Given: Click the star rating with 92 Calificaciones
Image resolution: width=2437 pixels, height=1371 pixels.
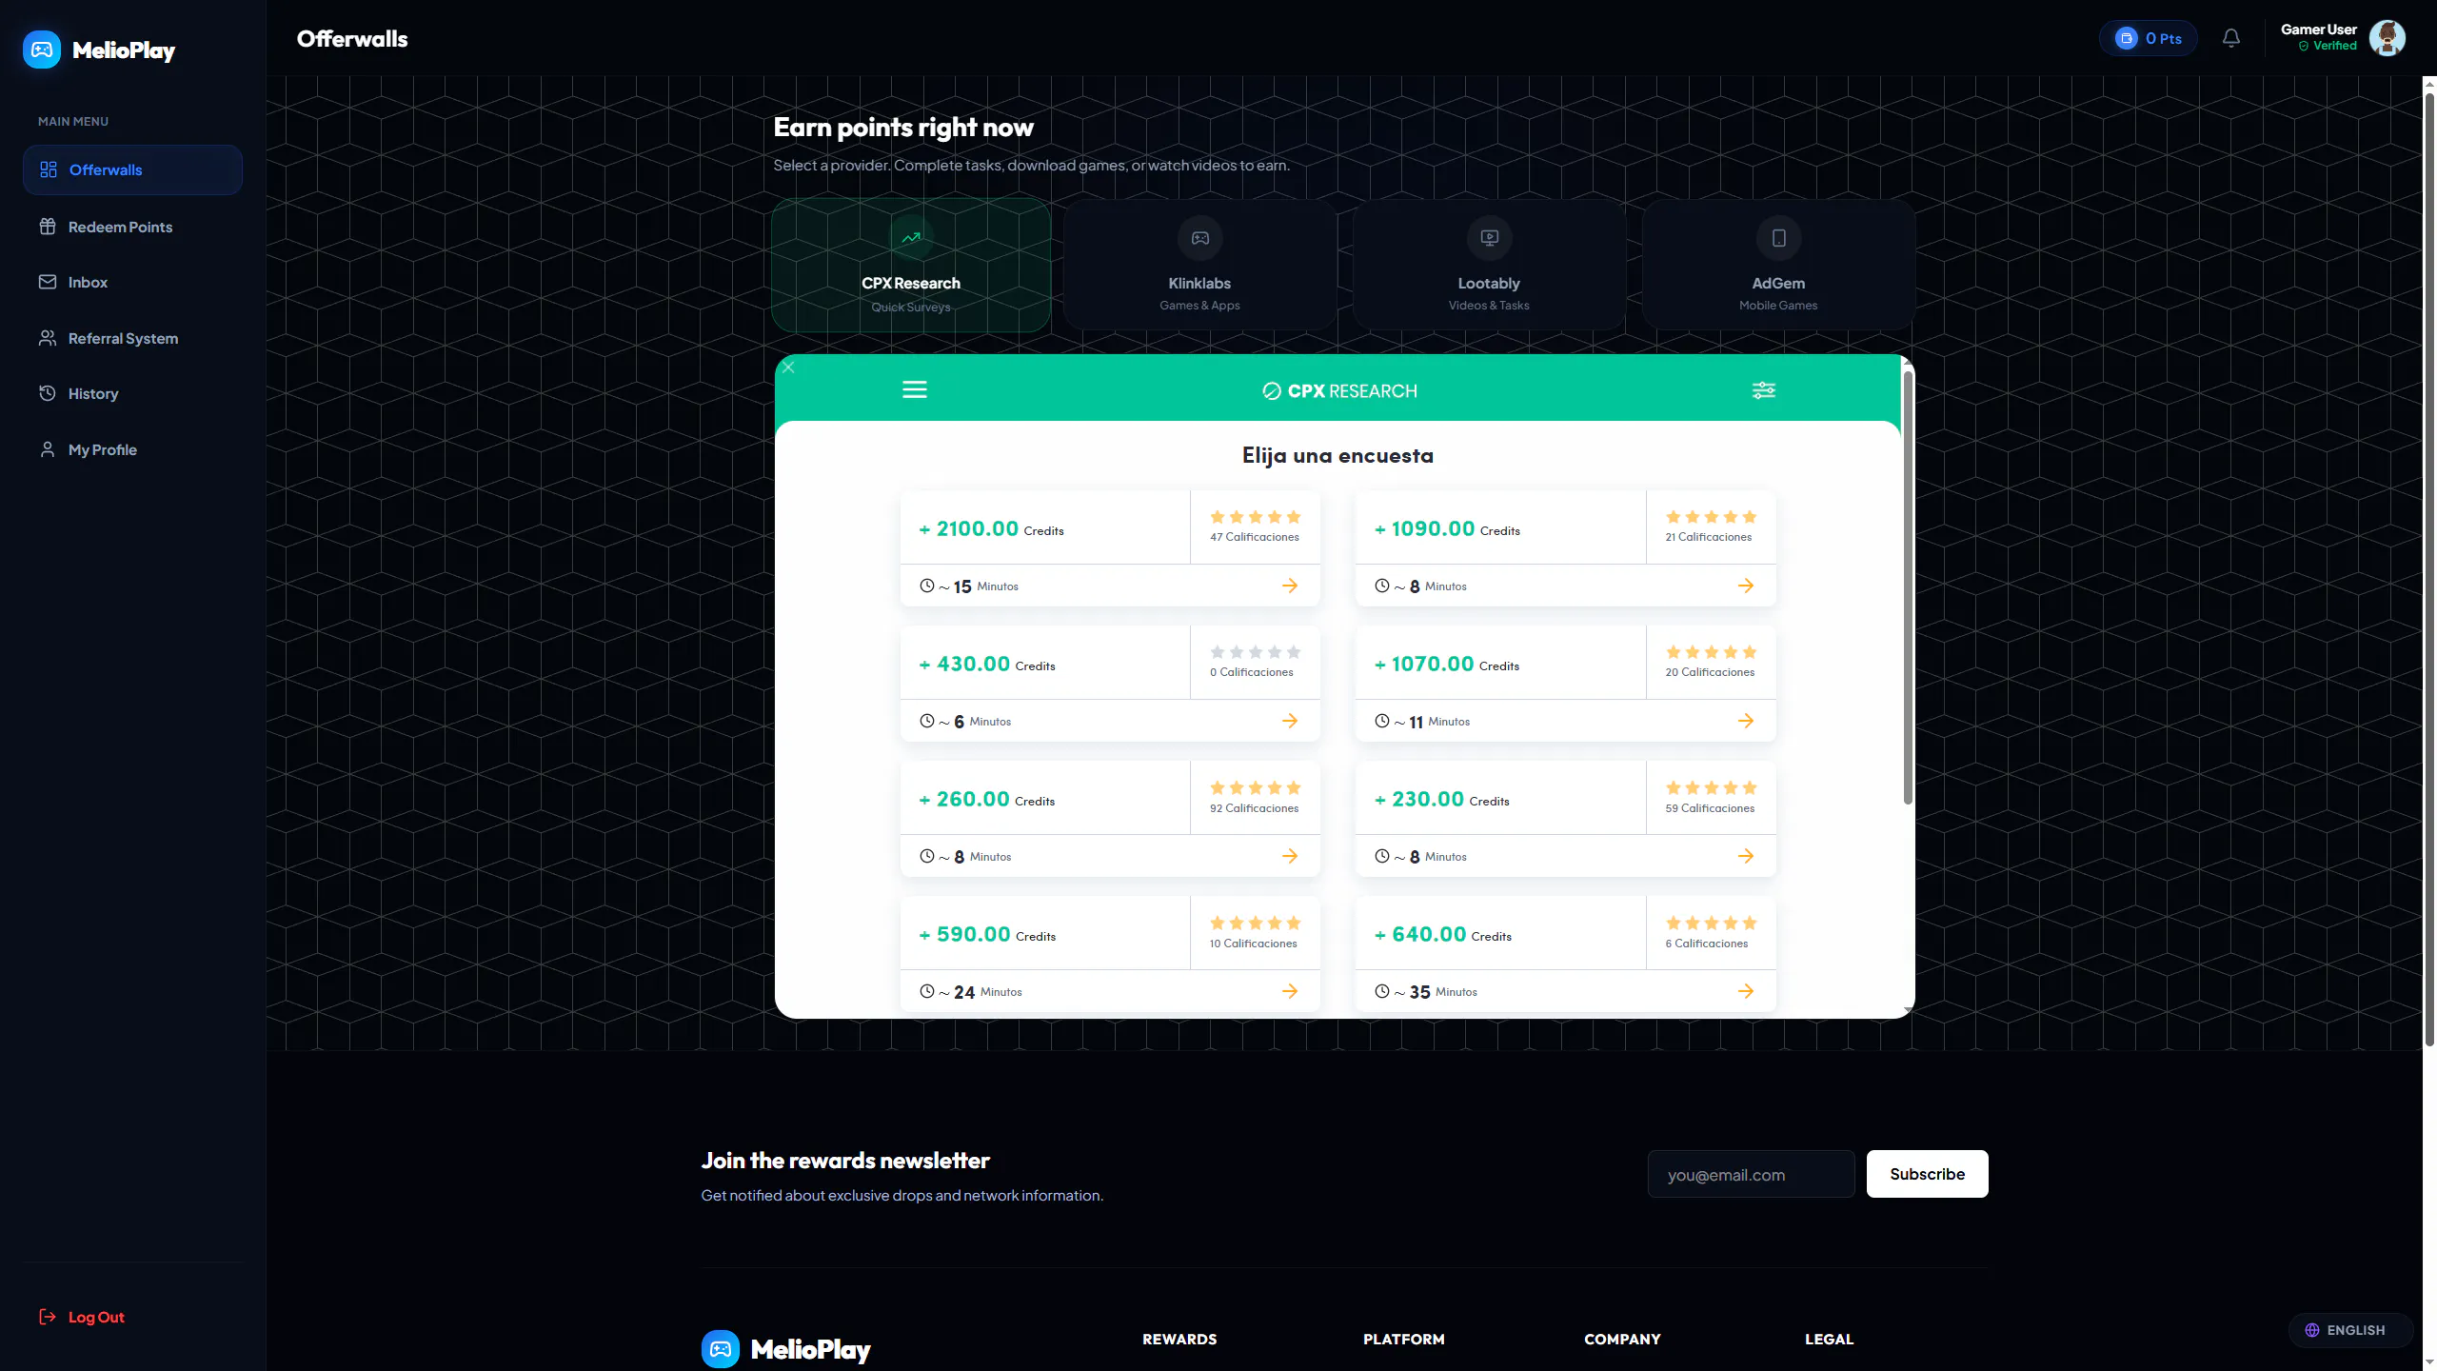Looking at the screenshot, I should click(x=1255, y=787).
